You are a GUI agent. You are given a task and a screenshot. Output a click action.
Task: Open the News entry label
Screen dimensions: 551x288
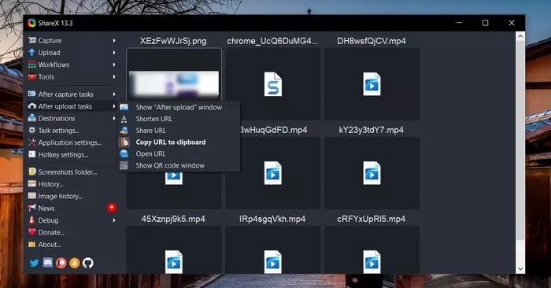tap(46, 209)
